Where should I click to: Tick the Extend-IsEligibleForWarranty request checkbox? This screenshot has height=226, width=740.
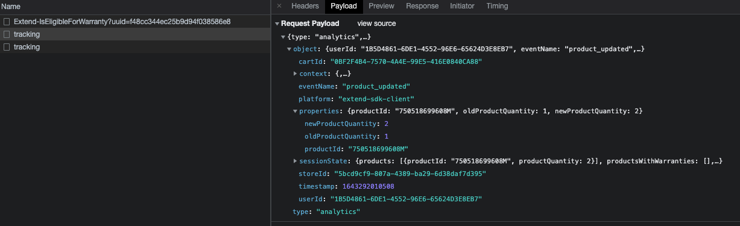tap(7, 22)
